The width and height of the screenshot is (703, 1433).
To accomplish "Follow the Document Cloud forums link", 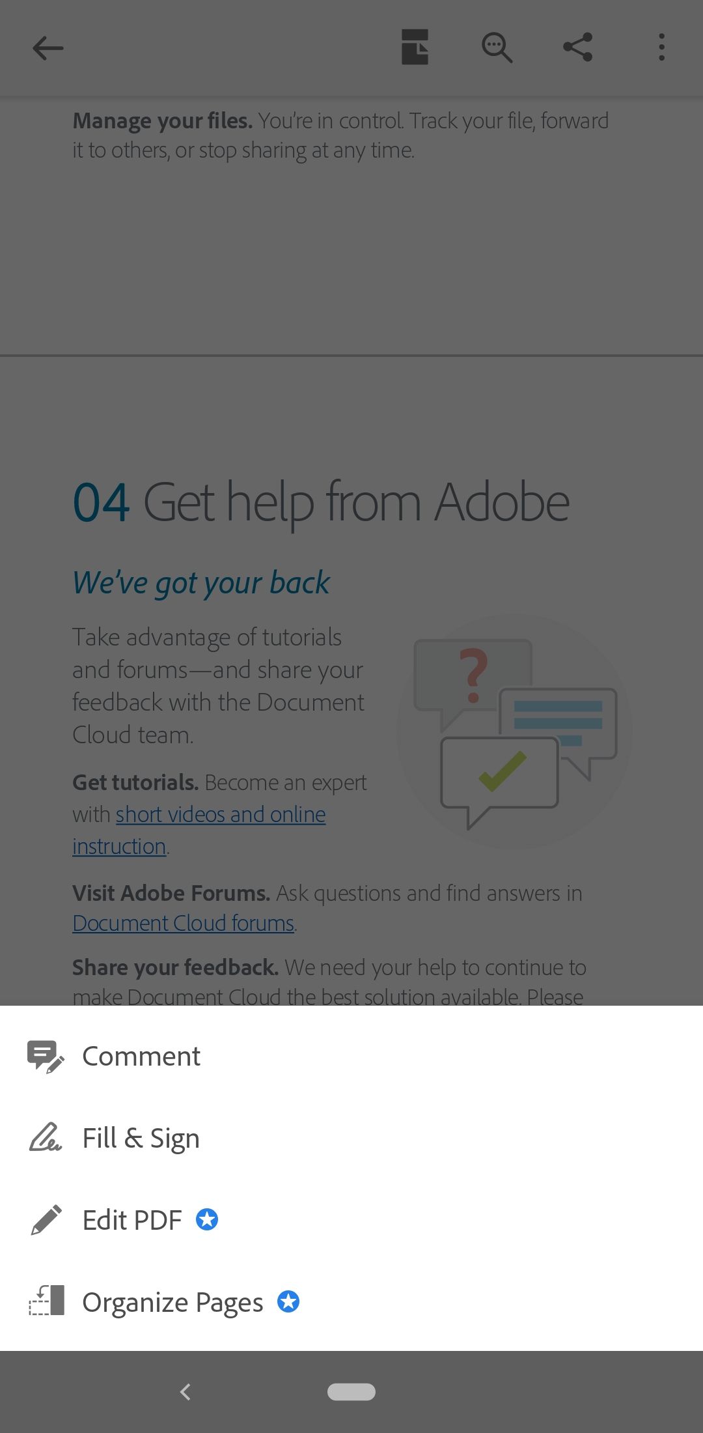I will click(x=183, y=922).
